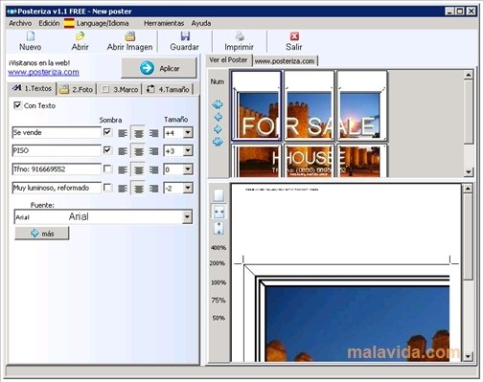Disable shadow for Se vende line
The width and height of the screenshot is (483, 382).
tap(107, 132)
